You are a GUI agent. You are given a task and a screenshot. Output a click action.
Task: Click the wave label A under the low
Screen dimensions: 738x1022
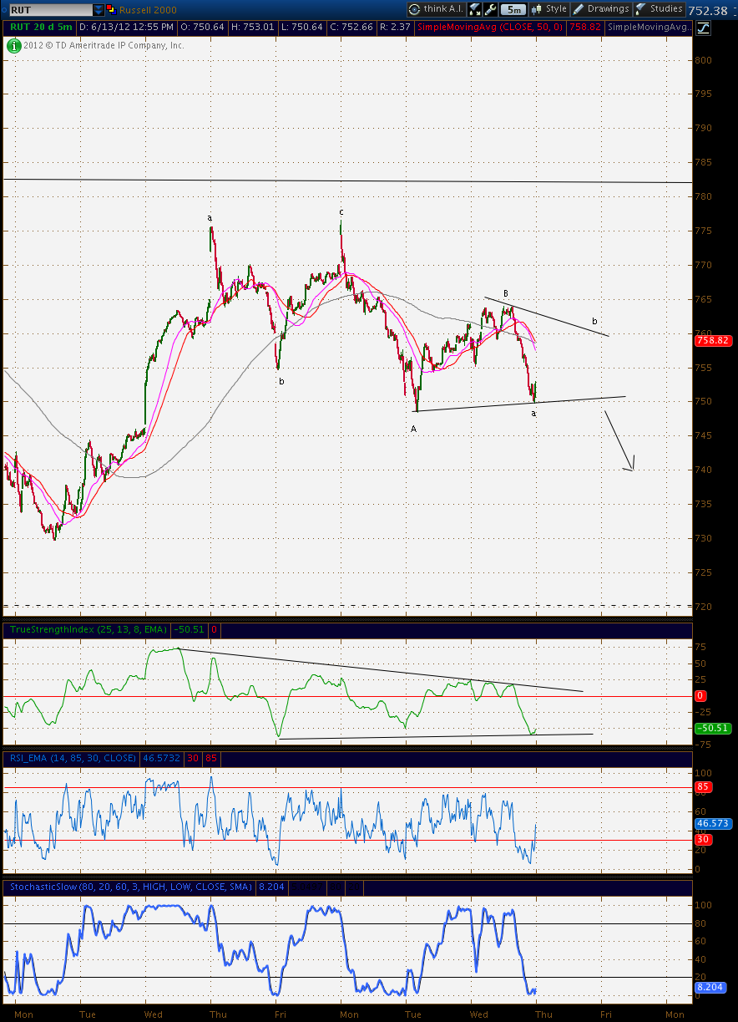click(x=412, y=429)
